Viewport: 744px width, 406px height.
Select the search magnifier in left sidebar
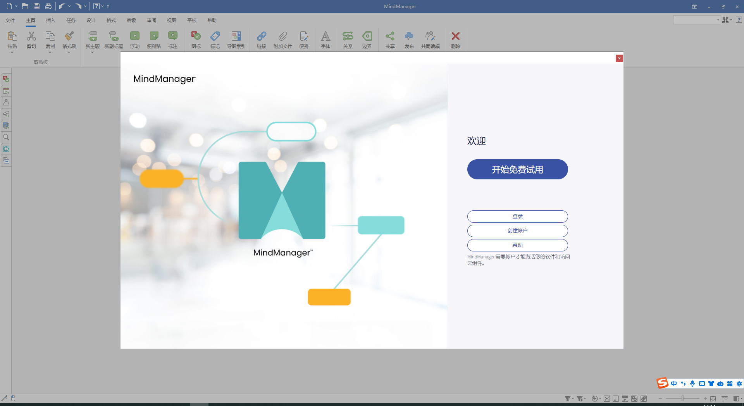[6, 137]
